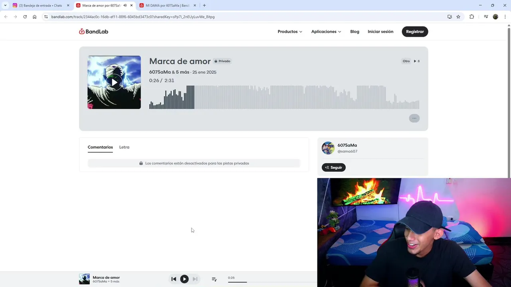The image size is (511, 287).
Task: Switch to the Comentarios tab
Action: (x=100, y=147)
